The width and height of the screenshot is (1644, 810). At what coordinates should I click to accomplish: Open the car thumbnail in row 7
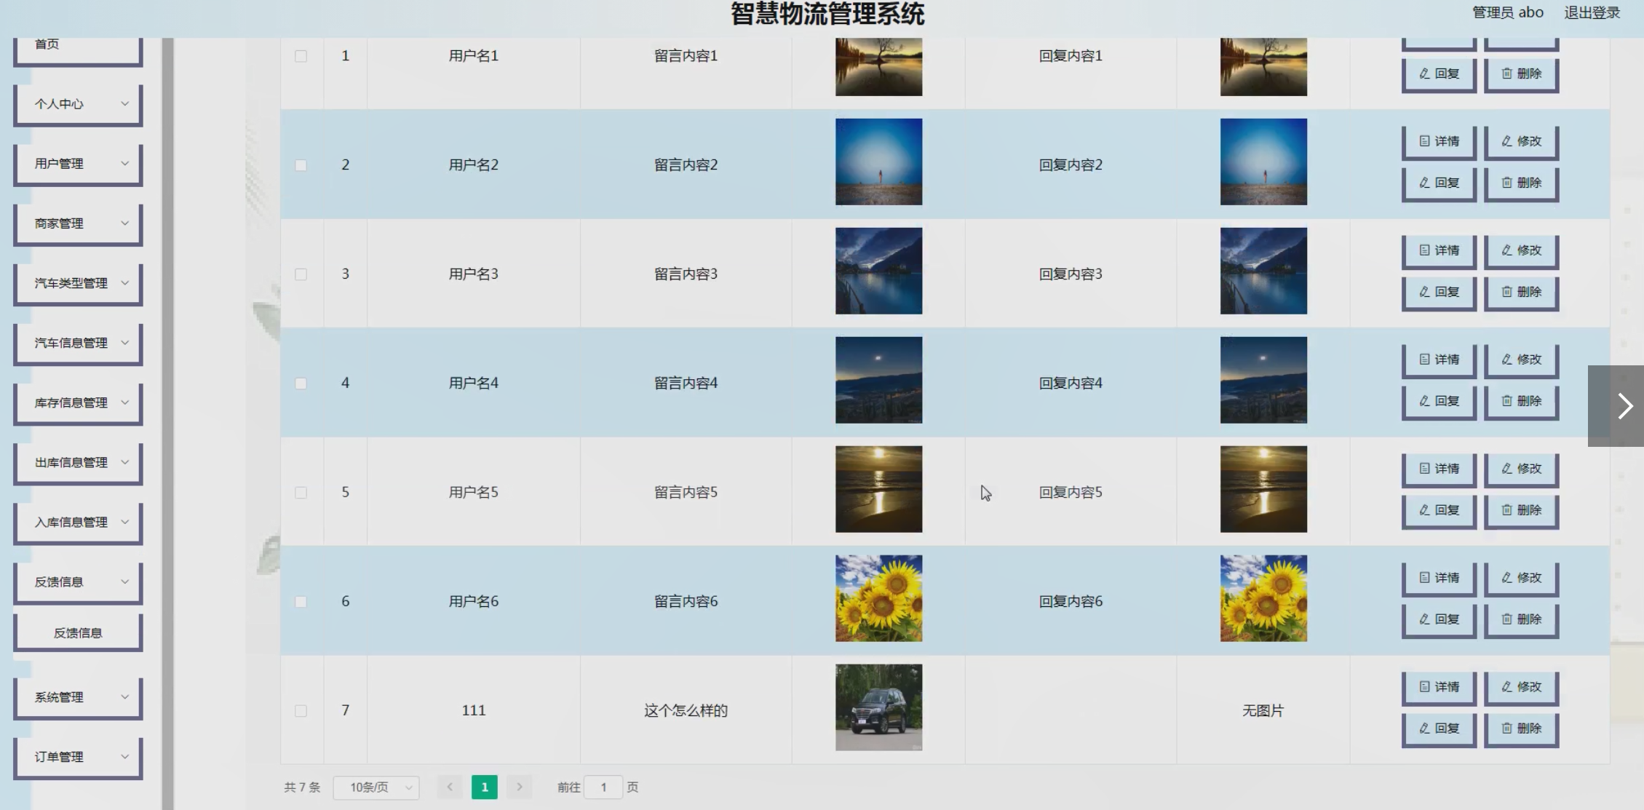click(878, 707)
